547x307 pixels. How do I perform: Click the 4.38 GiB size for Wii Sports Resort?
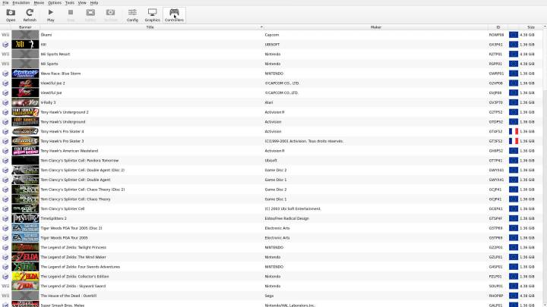click(x=526, y=55)
